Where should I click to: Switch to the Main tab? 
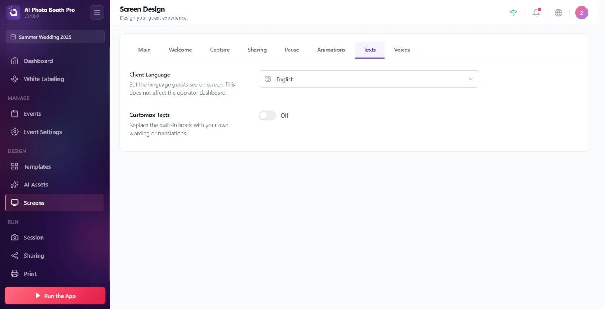pos(144,50)
